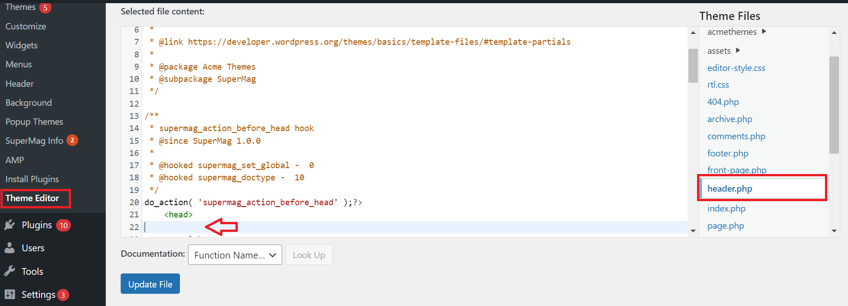Open the Plugins menu
Viewport: 848px width, 306px height.
[37, 225]
